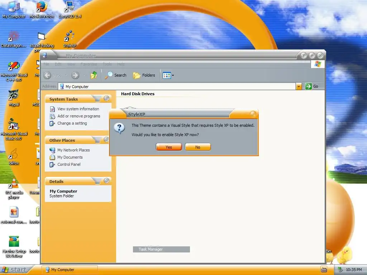Screen dimensions: 367x275
Task: Open the Favorites menu
Action: point(89,64)
